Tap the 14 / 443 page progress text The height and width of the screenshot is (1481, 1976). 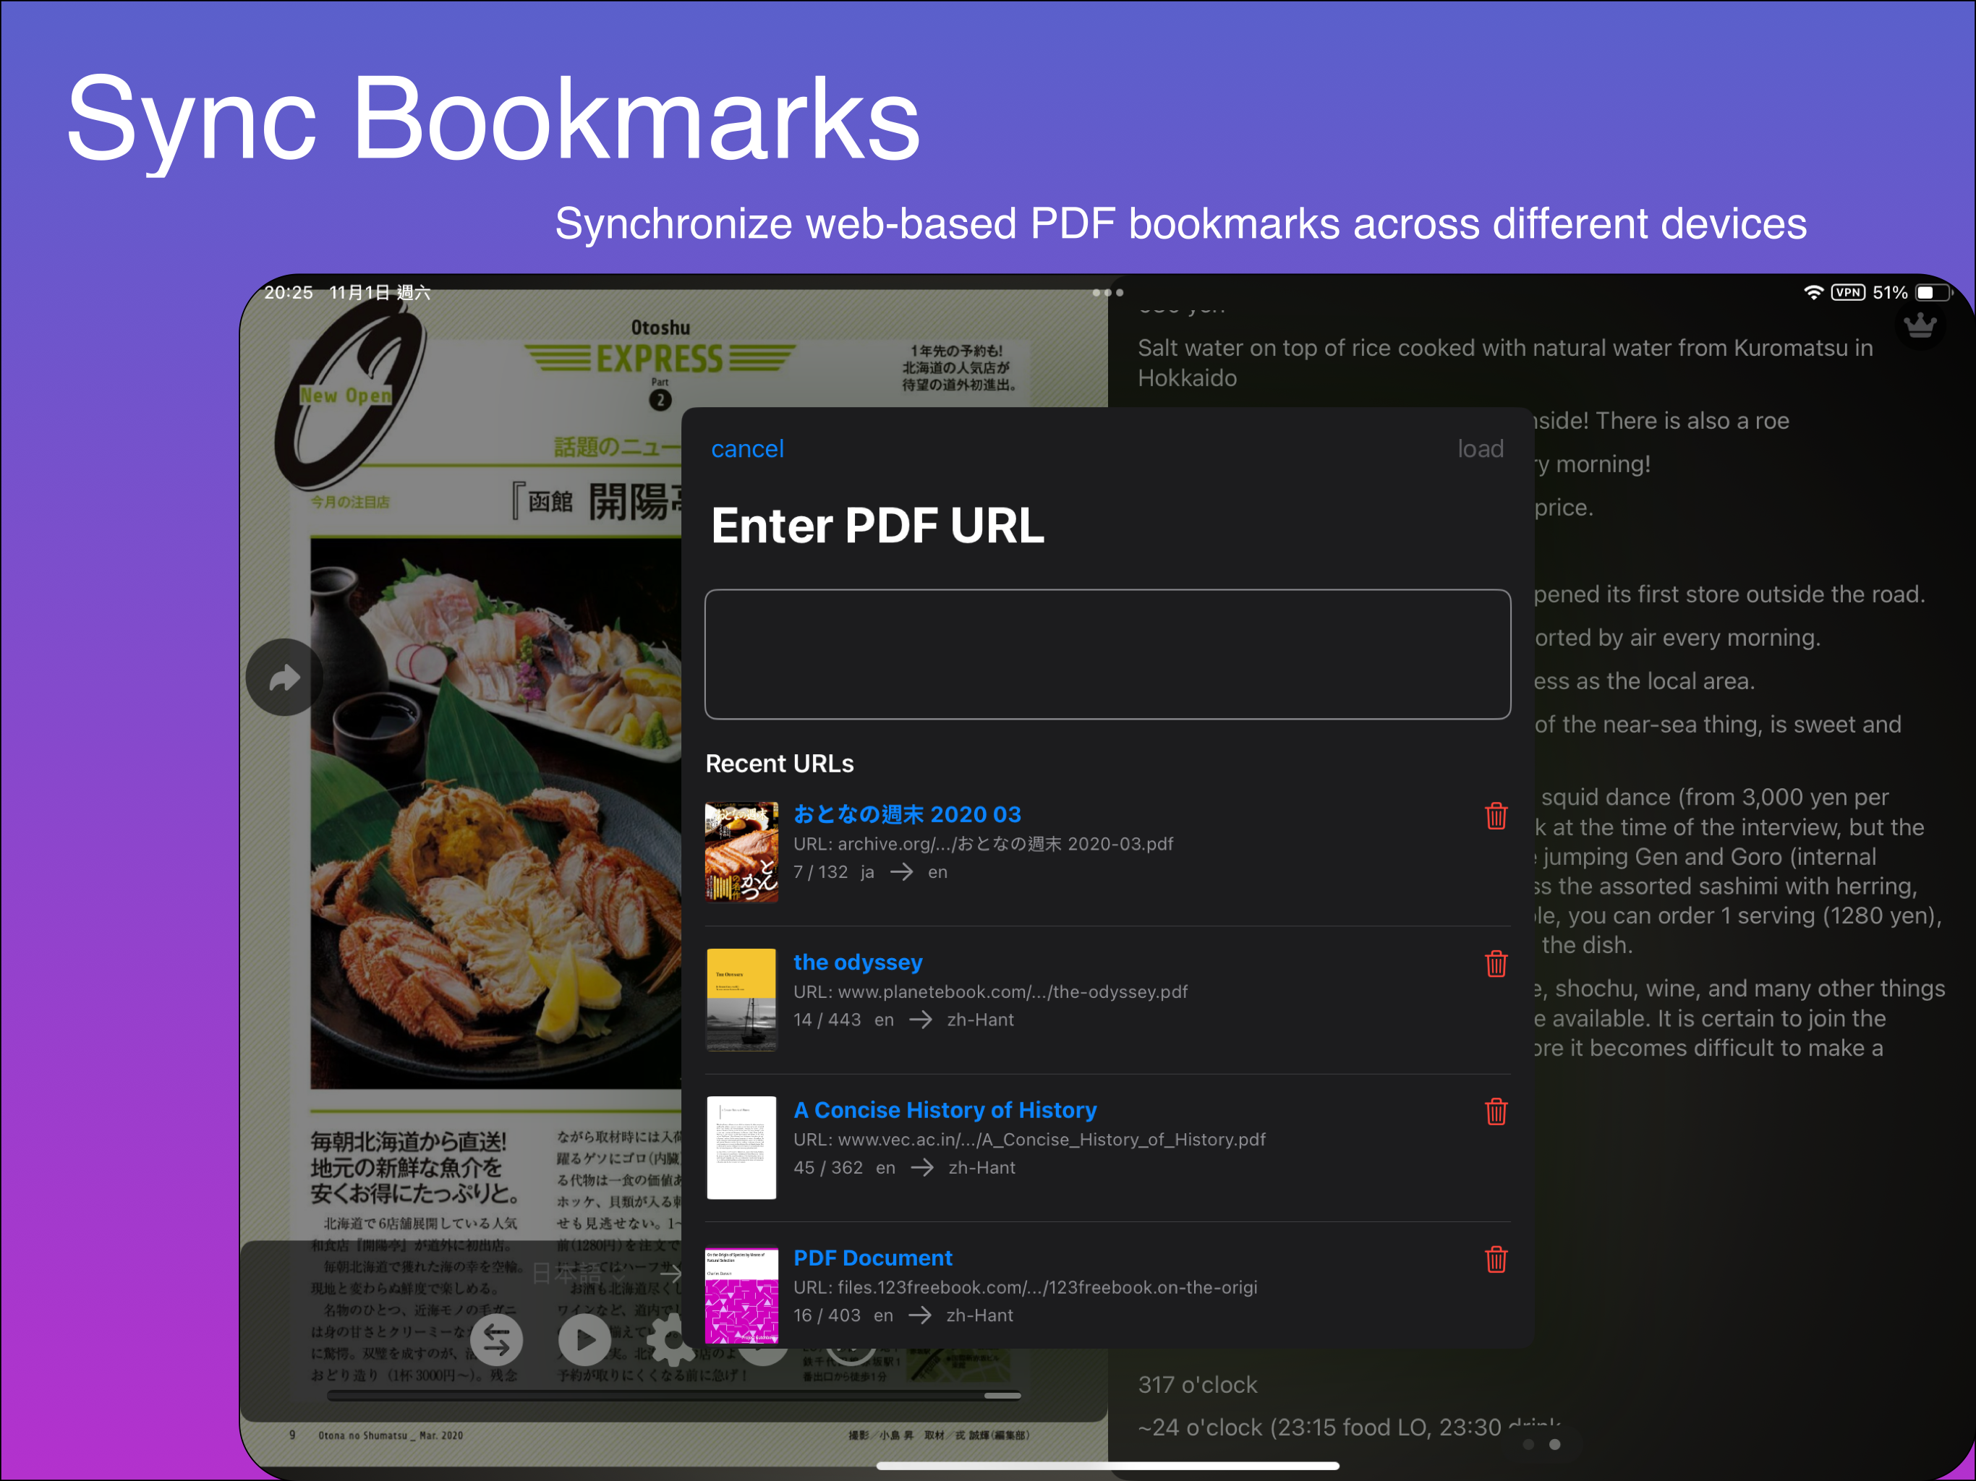(827, 1020)
